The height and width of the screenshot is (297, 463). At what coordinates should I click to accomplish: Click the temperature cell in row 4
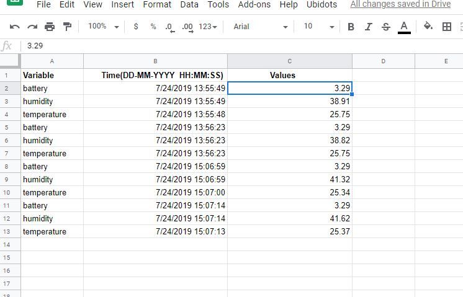52,114
